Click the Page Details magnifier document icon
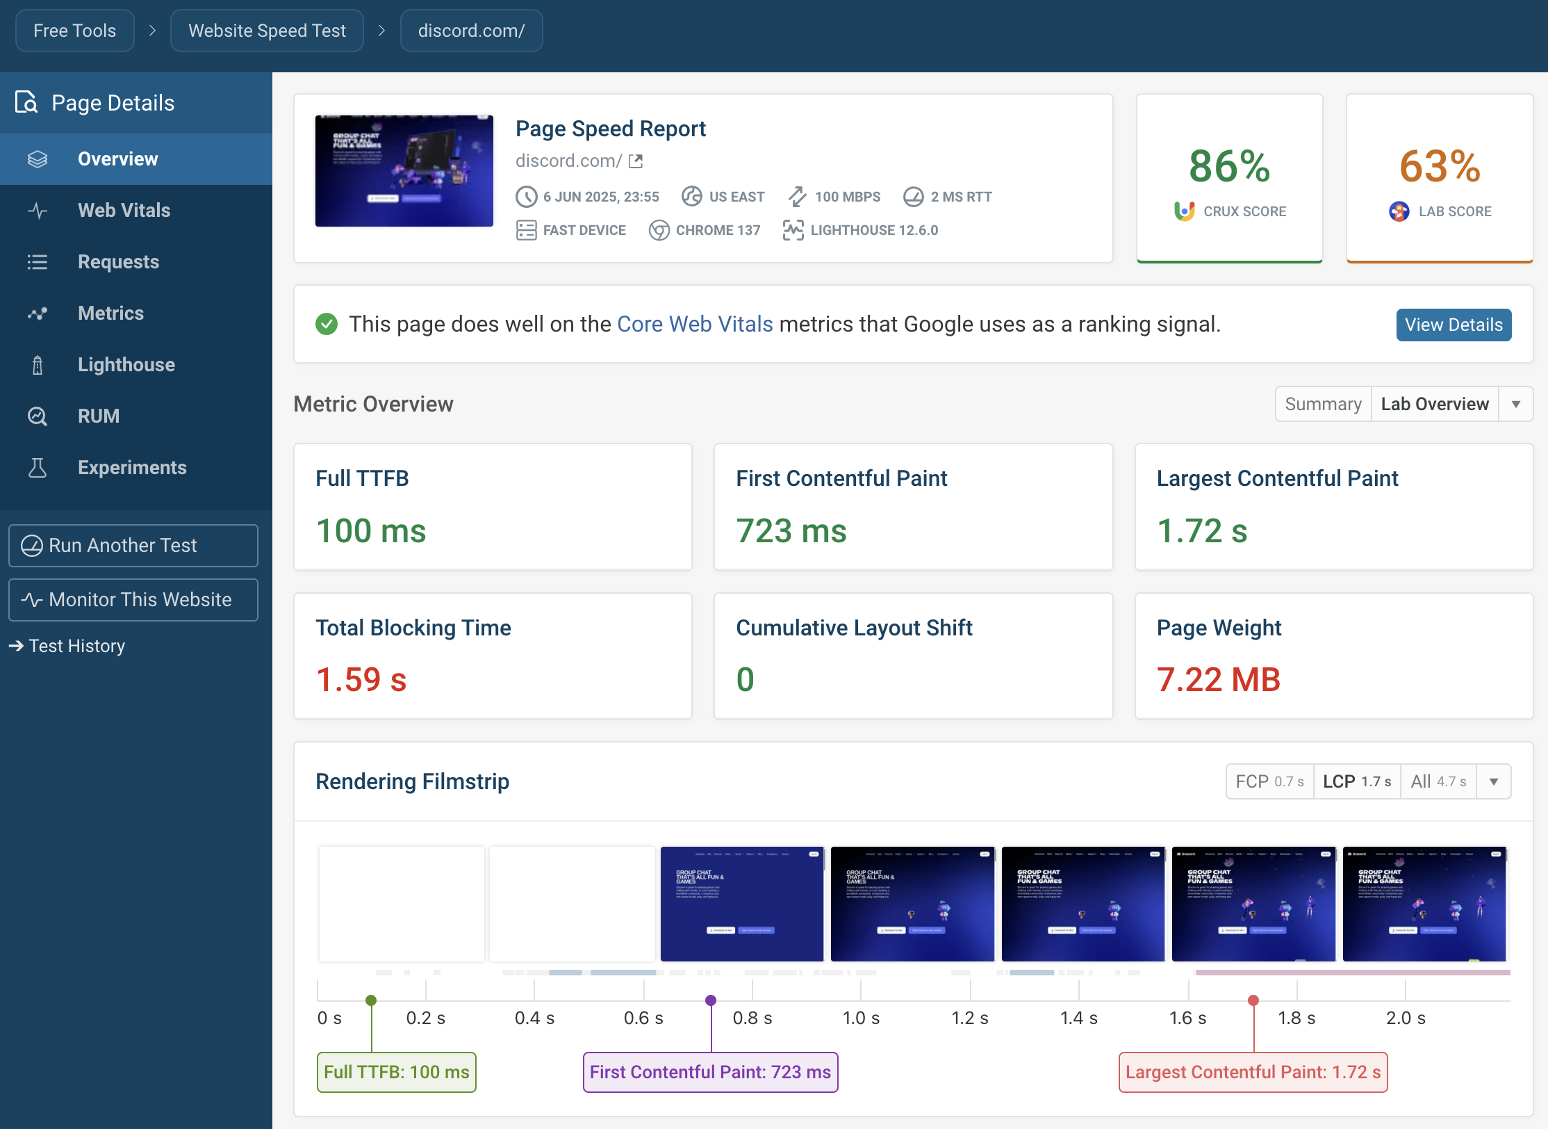Screen dimensions: 1548x1129 point(26,103)
